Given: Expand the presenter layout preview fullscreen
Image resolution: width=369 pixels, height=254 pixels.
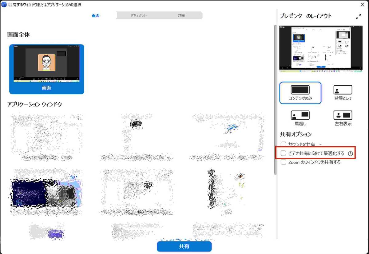Looking at the screenshot, I should pos(359,16).
